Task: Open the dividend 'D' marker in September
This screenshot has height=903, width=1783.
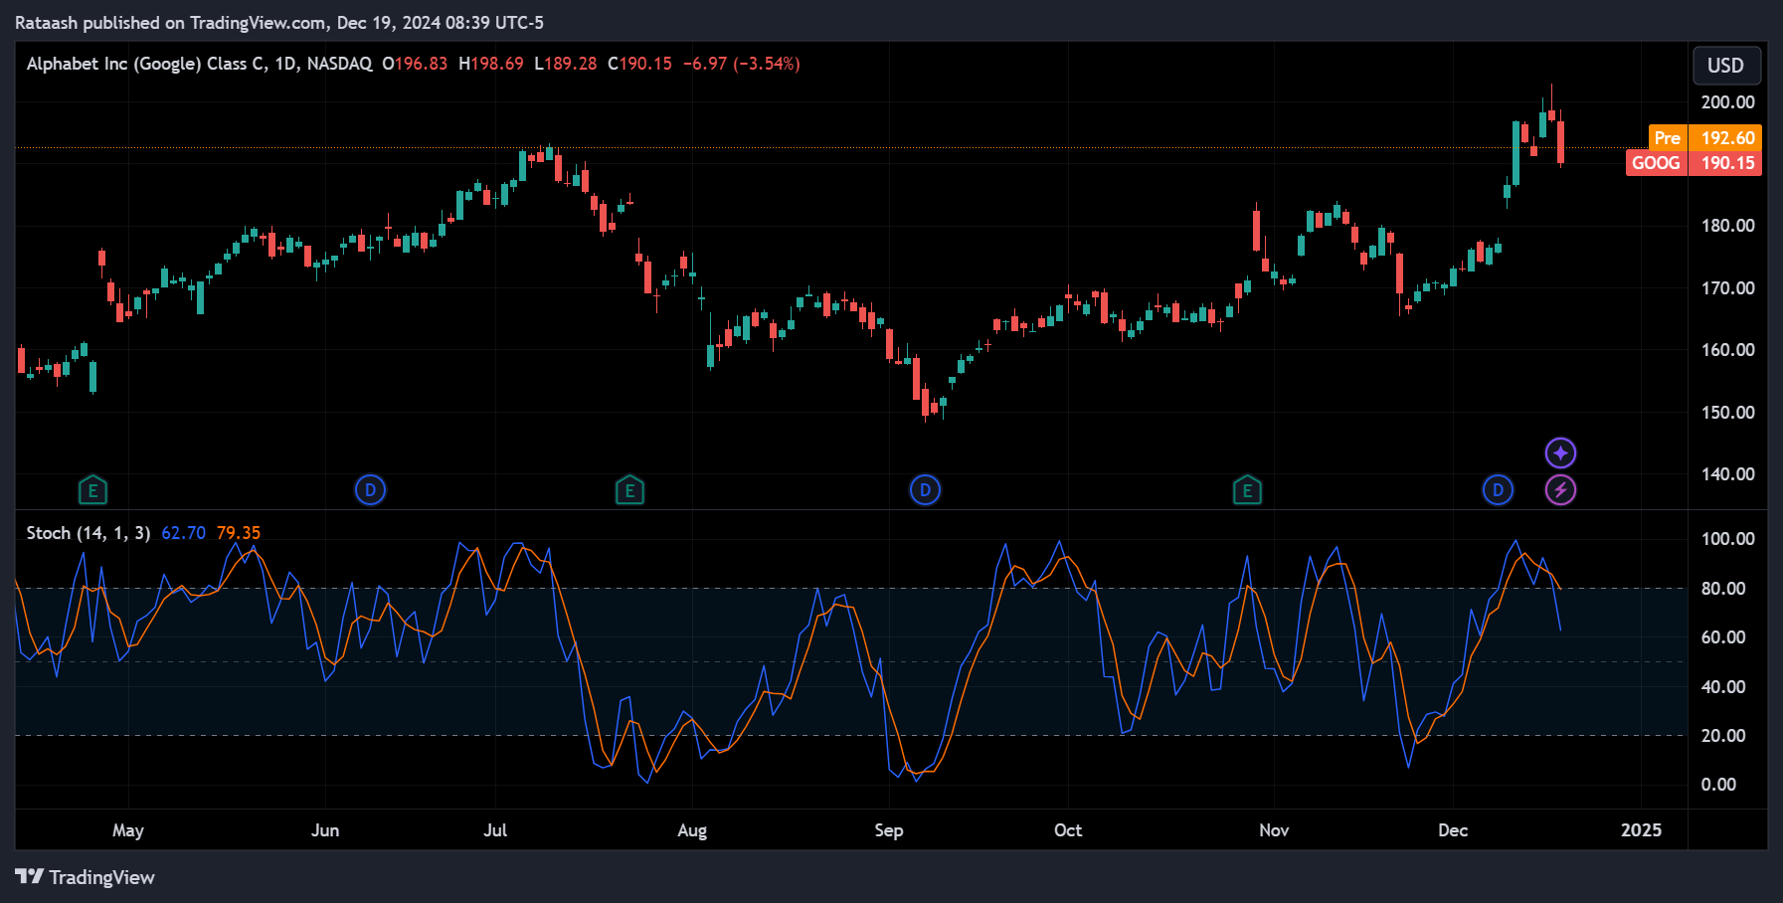Action: [925, 490]
